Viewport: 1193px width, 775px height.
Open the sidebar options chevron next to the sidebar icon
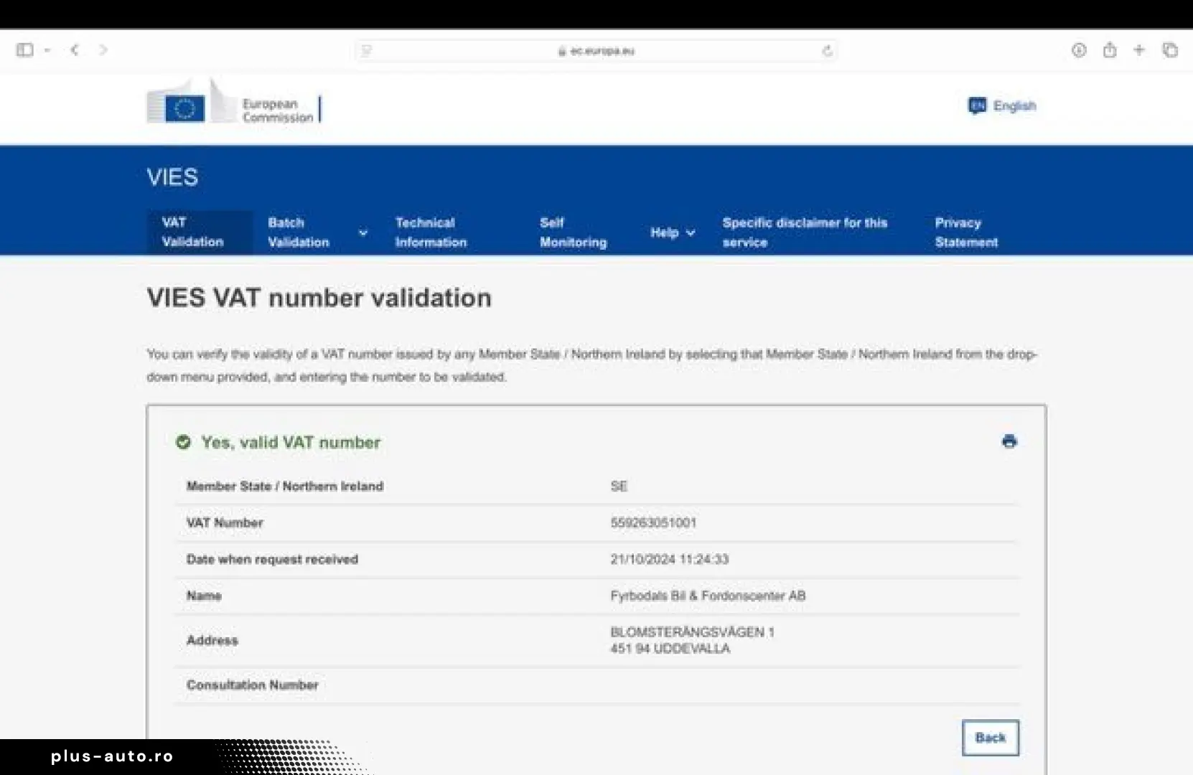(47, 50)
